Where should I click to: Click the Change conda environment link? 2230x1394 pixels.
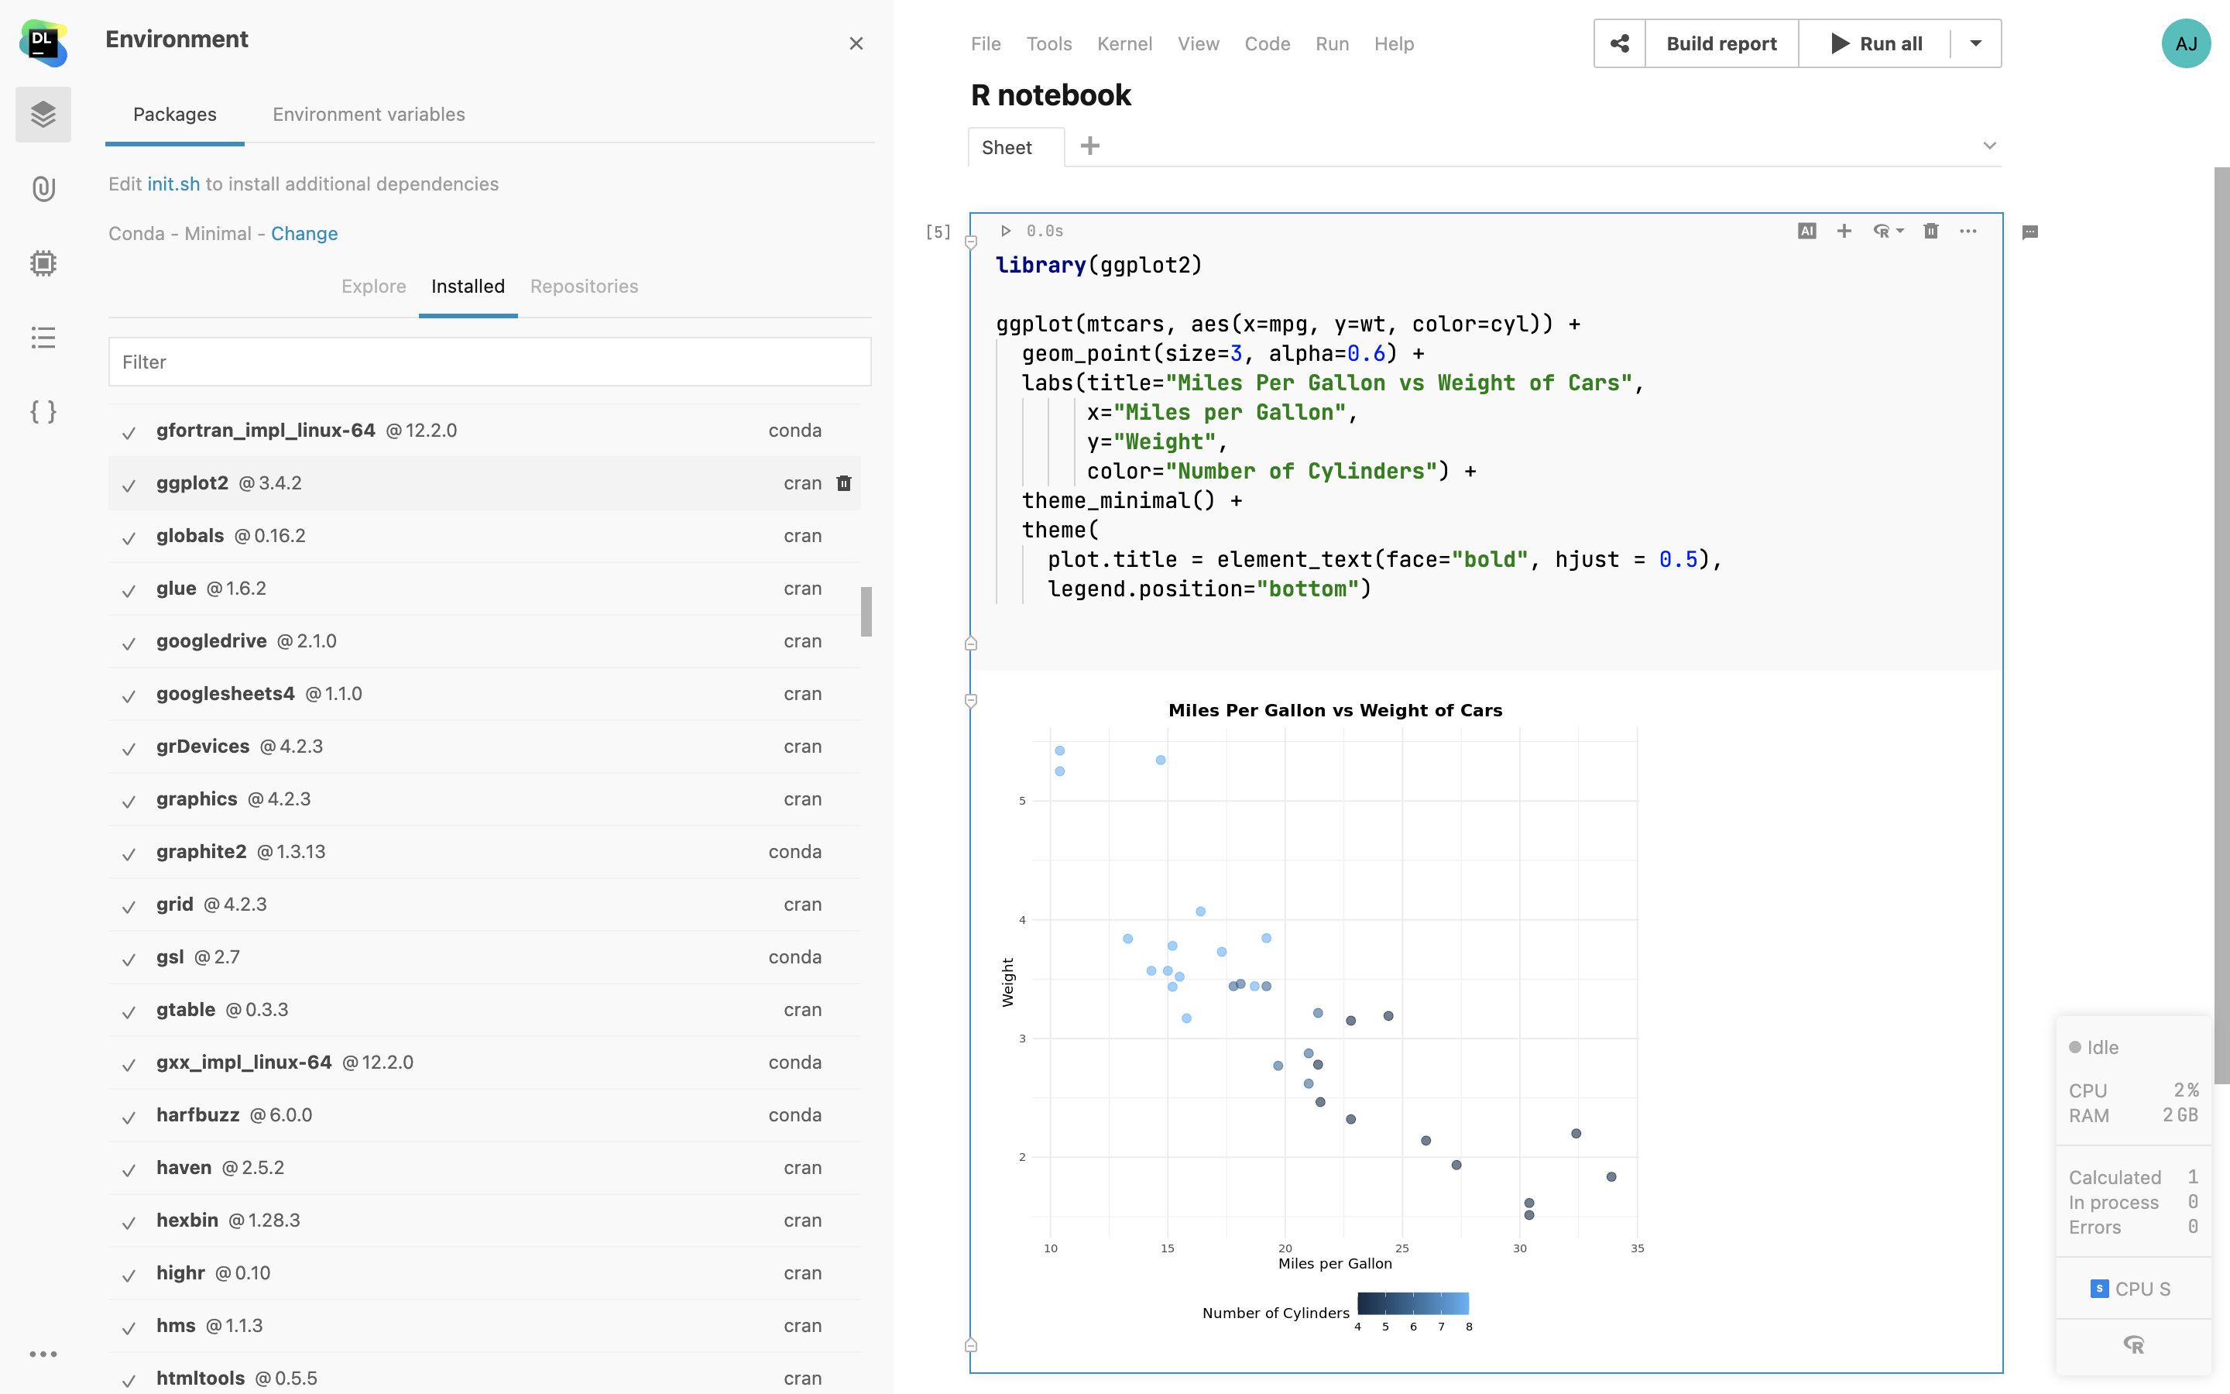[x=304, y=233]
